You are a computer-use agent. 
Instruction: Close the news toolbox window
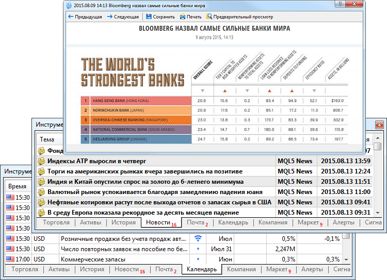coord(379,125)
